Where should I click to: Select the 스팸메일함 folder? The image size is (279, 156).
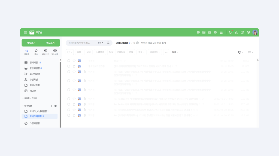[x=34, y=123]
